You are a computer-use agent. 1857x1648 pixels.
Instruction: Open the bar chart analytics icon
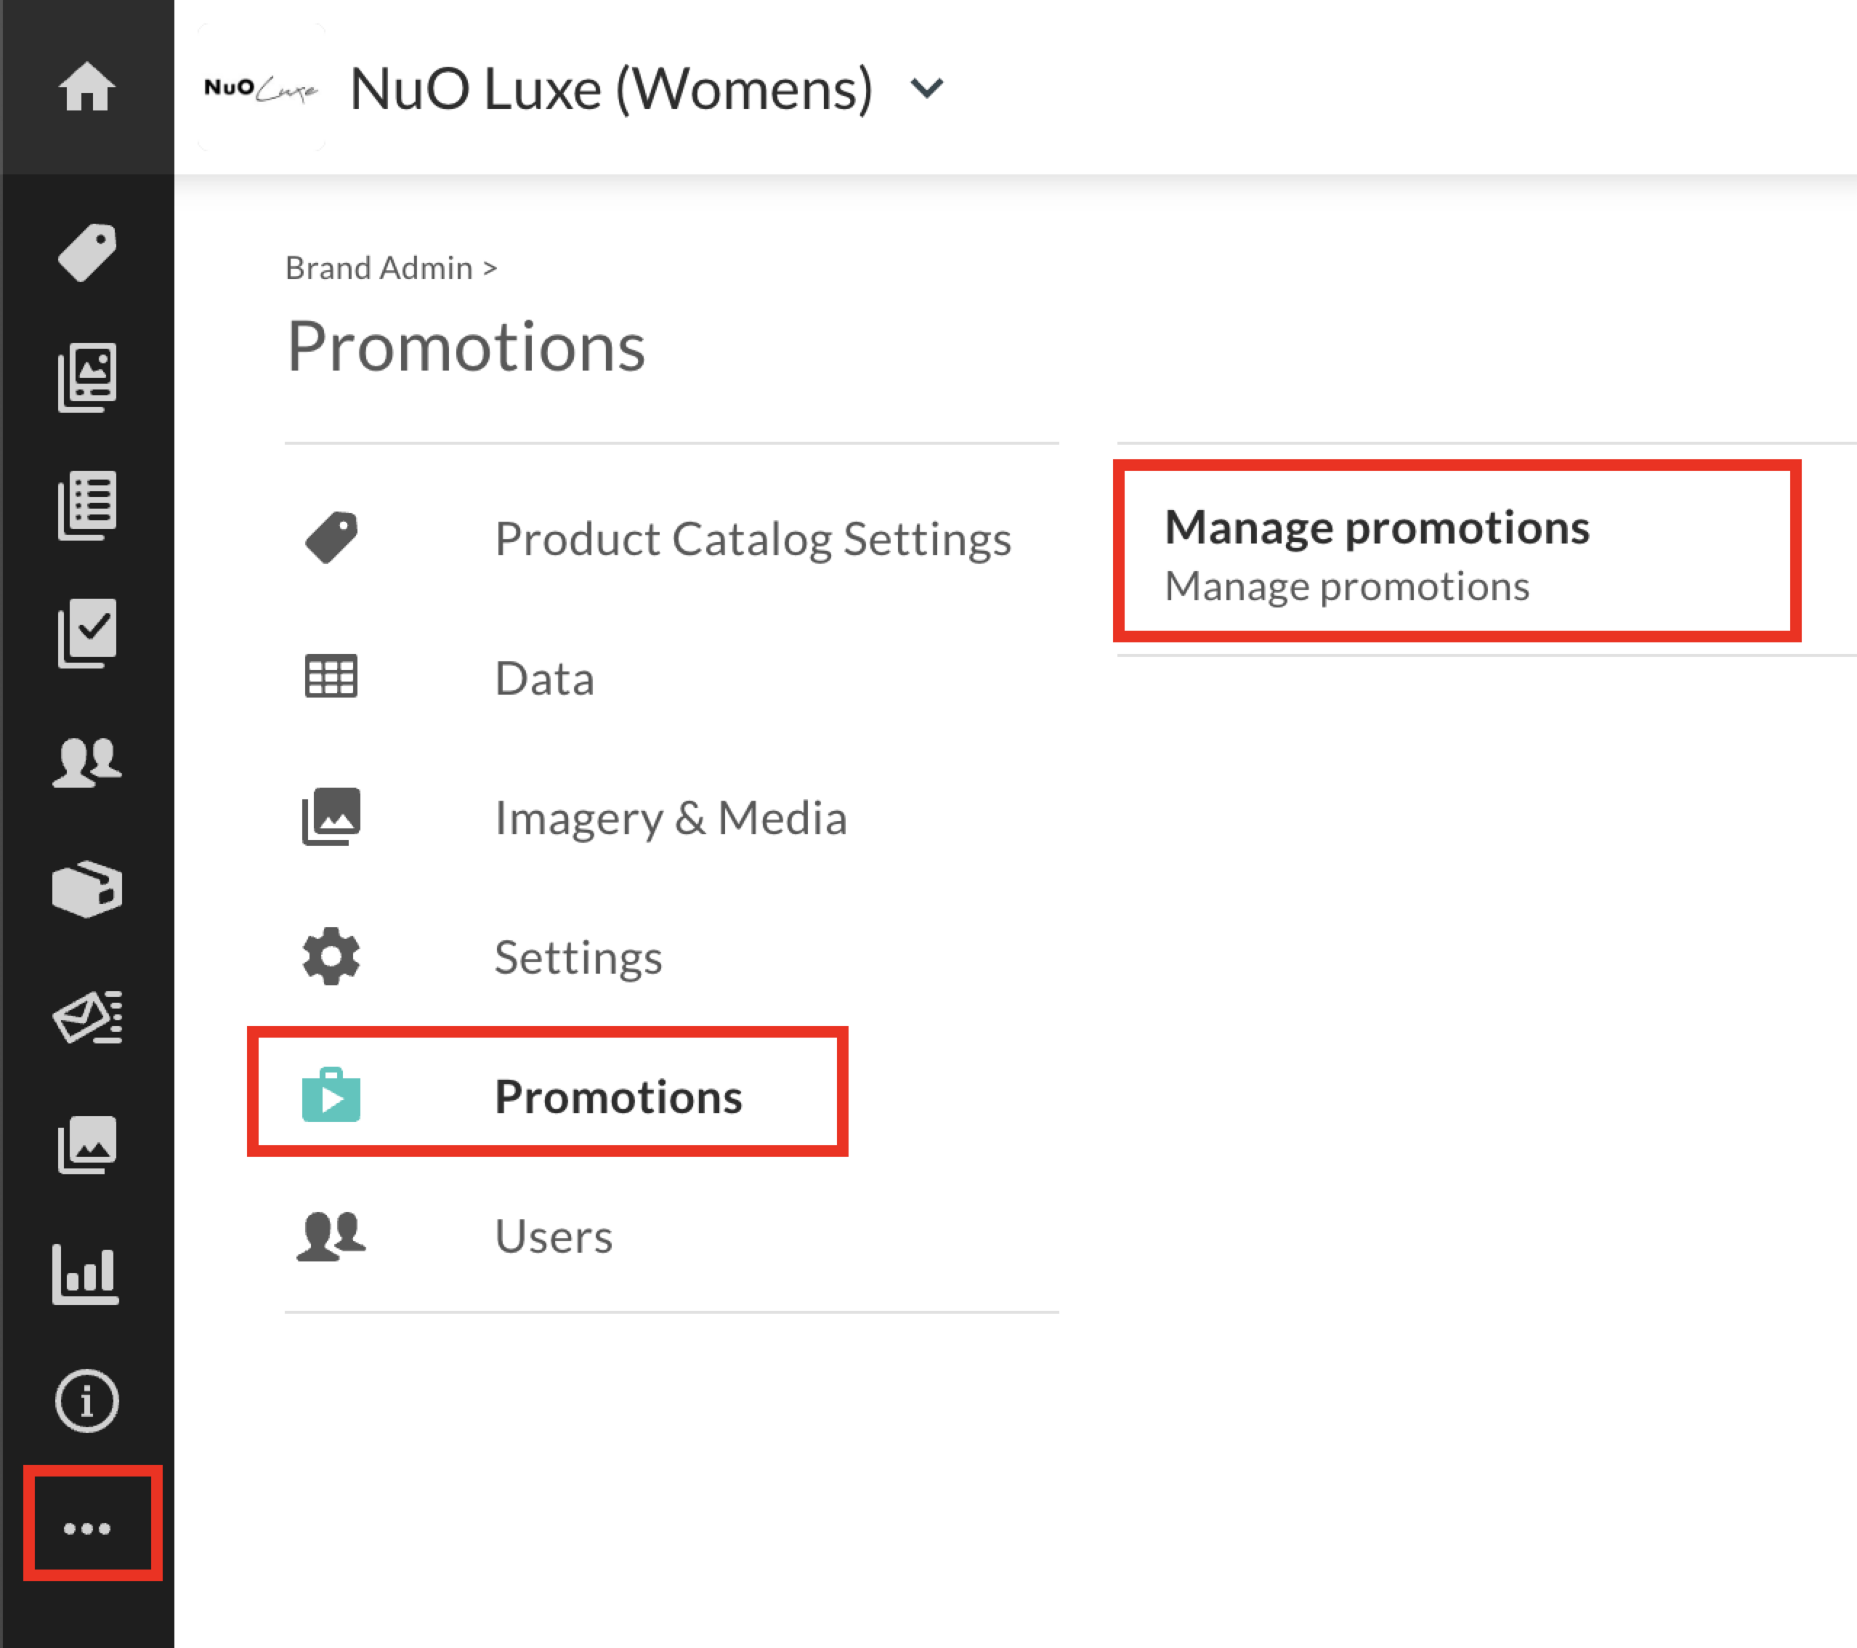click(x=86, y=1274)
